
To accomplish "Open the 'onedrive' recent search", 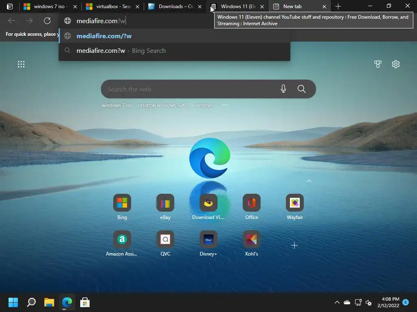I will coord(203,105).
